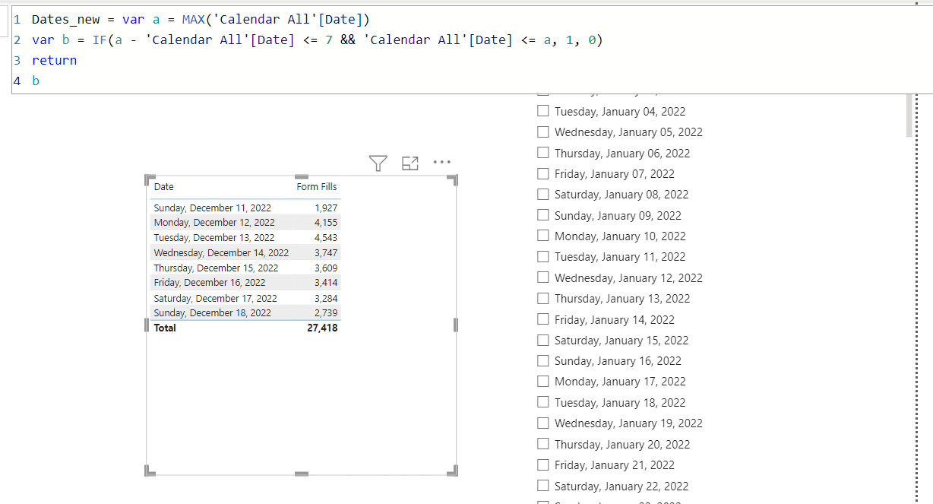This screenshot has height=504, width=933.
Task: Tick Monday, January 10, 2022
Action: pos(542,236)
